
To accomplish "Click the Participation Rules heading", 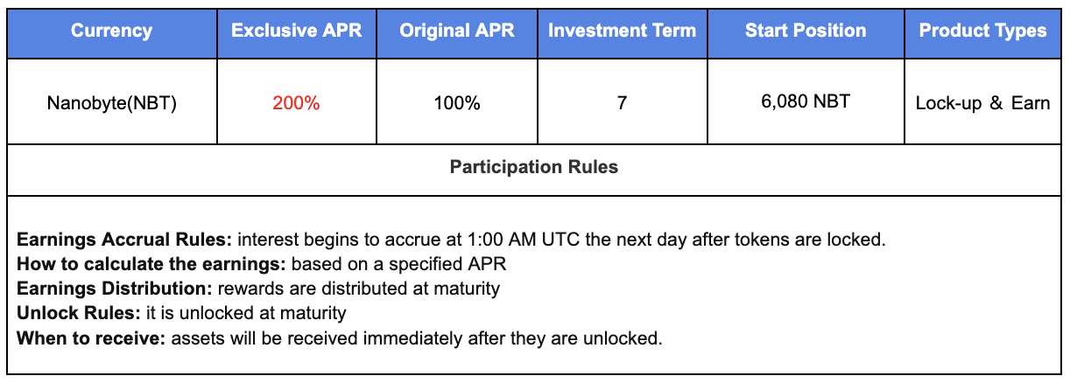I will click(x=534, y=167).
